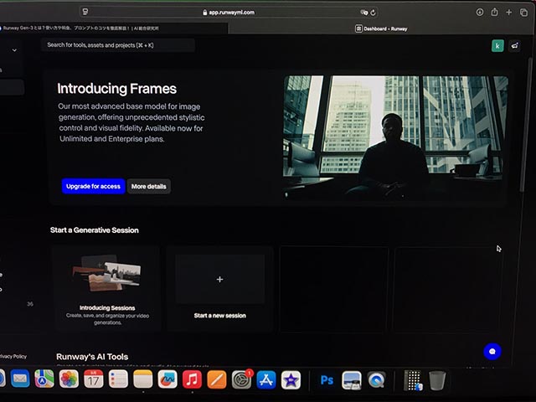536x402 pixels.
Task: Open Calendar showing 17 in the dock
Action: click(94, 379)
